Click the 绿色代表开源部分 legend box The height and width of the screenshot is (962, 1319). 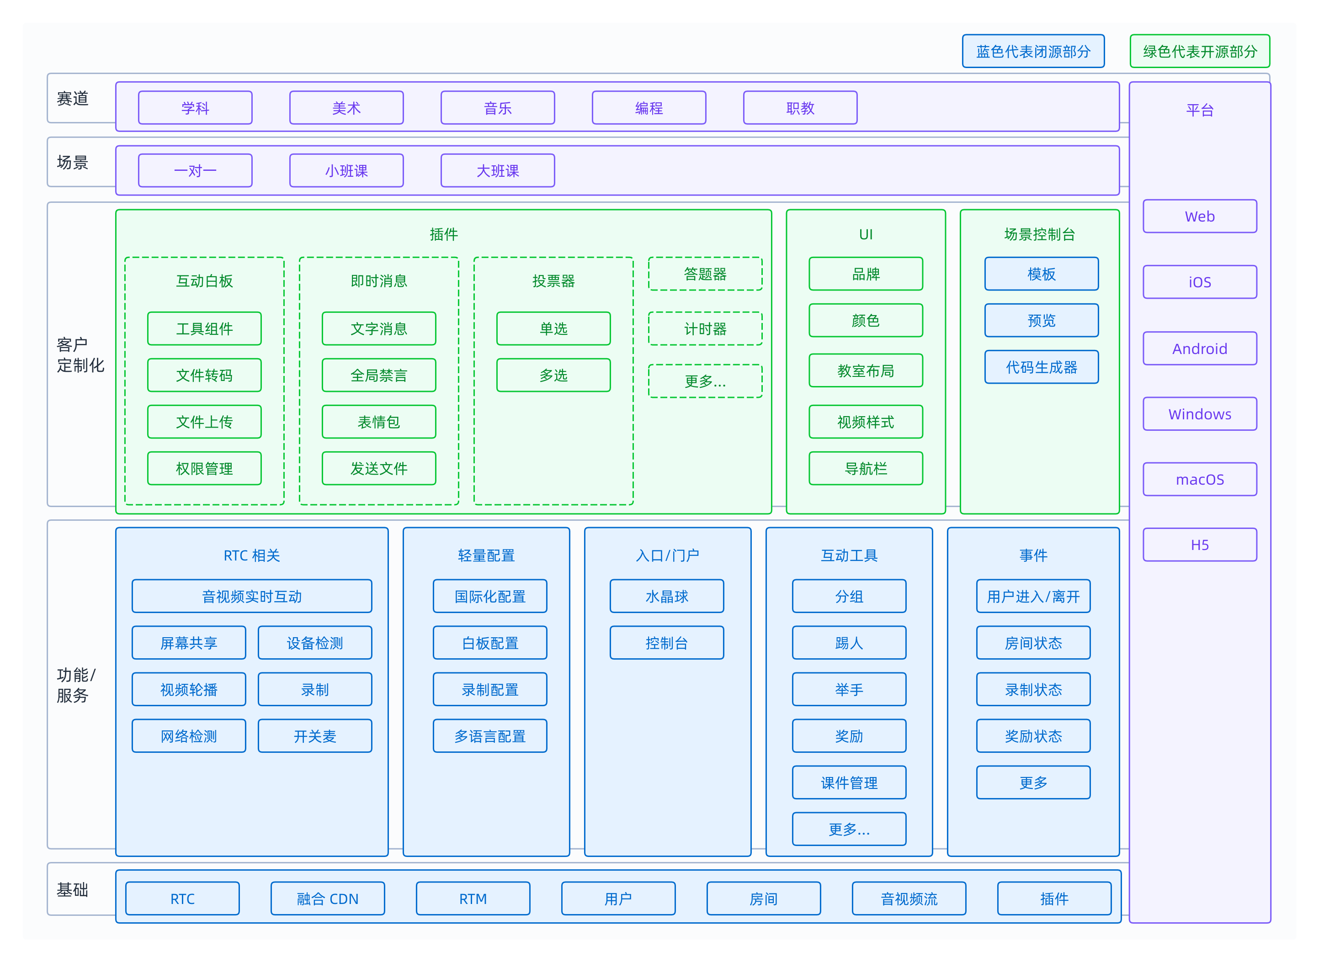1200,51
